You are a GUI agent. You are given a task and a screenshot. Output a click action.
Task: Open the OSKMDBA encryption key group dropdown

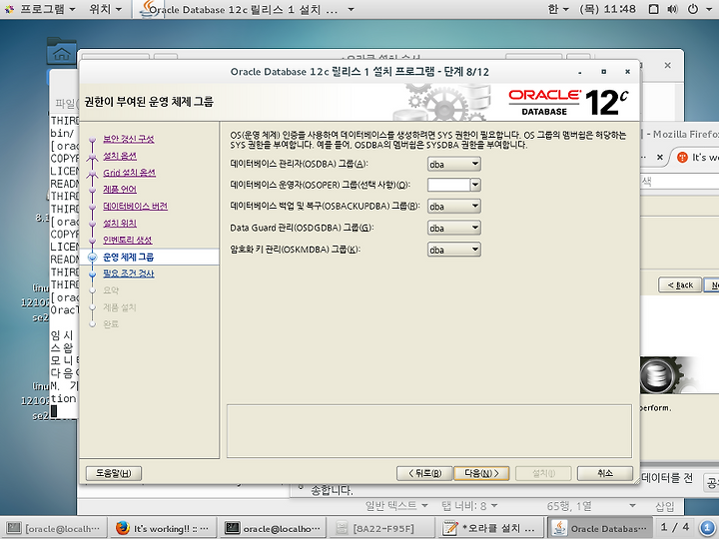[454, 250]
